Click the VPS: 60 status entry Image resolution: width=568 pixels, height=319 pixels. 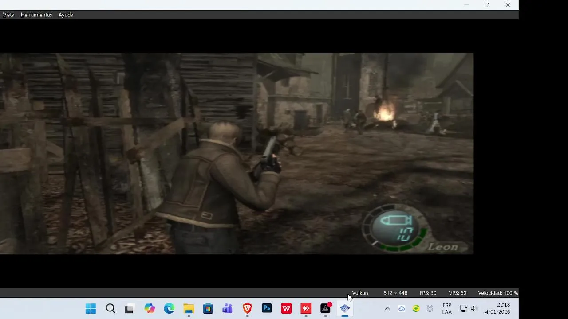(x=458, y=293)
